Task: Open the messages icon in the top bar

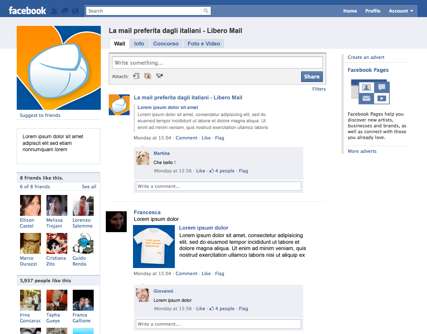Action: coord(65,11)
